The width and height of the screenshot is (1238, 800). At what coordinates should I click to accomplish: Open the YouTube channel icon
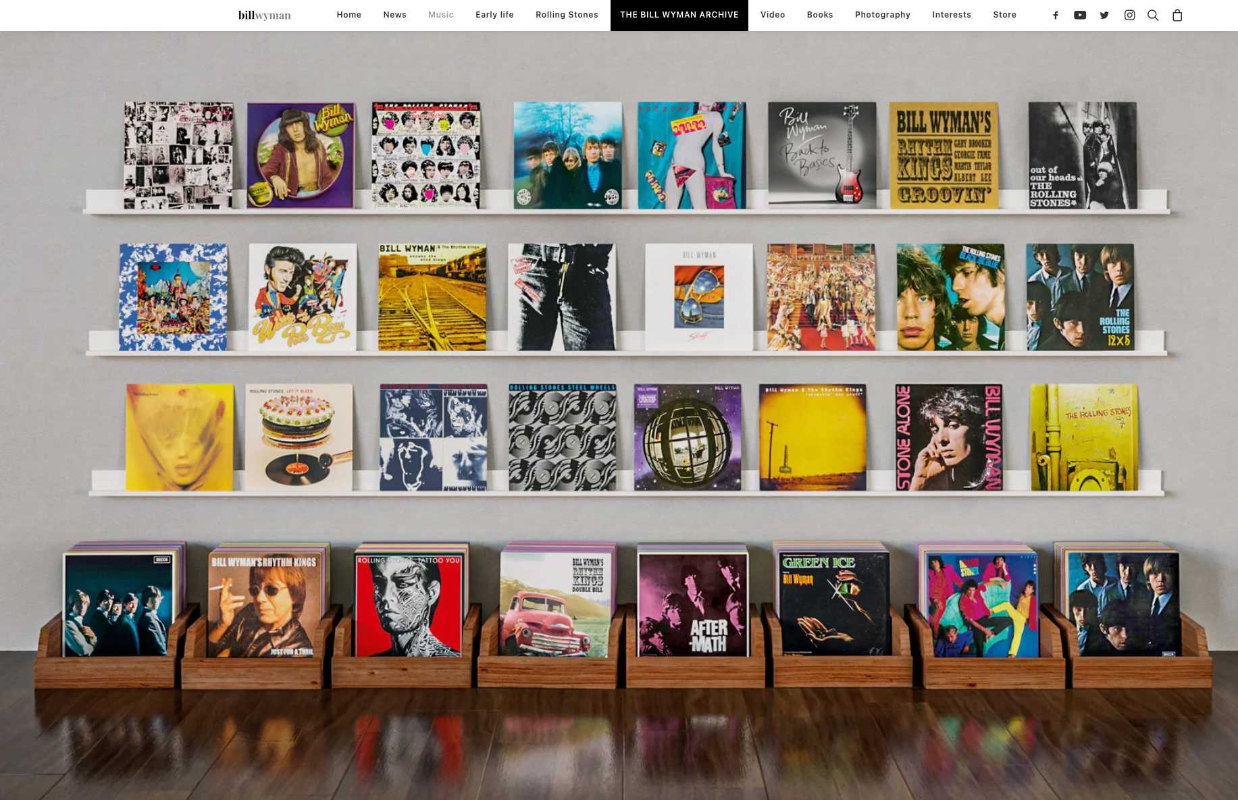(1079, 15)
